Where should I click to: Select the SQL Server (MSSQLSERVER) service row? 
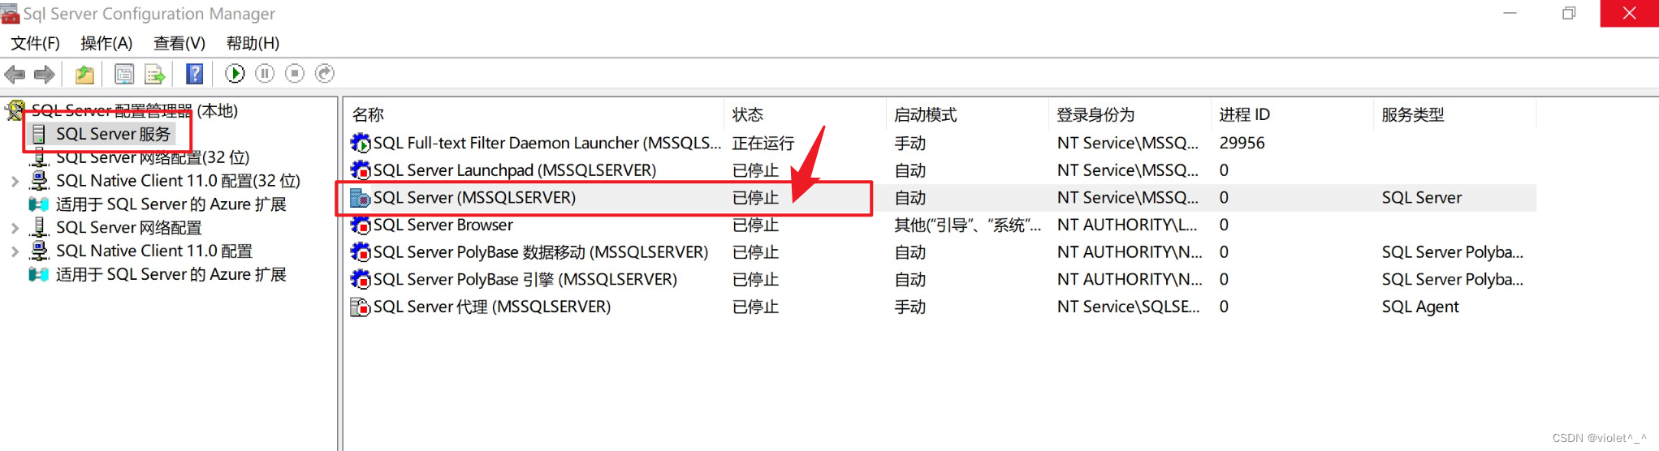pos(942,198)
